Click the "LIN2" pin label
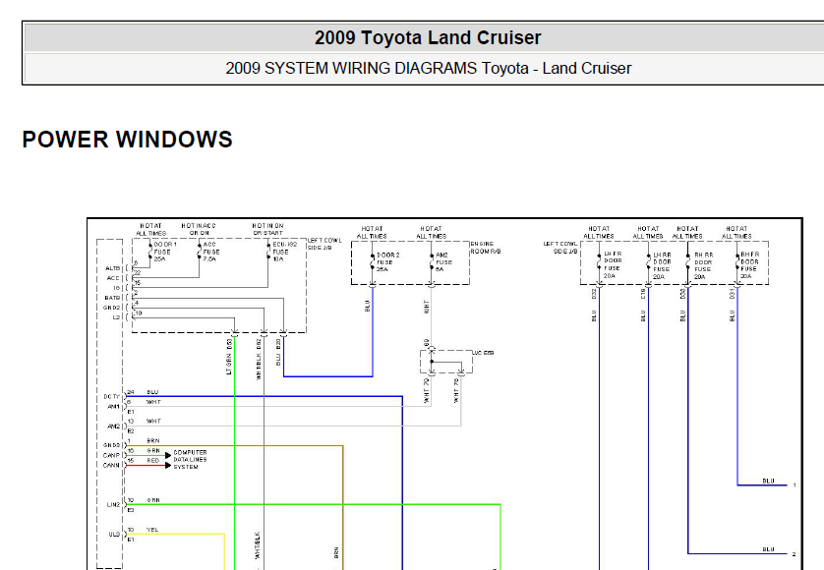 pyautogui.click(x=113, y=505)
